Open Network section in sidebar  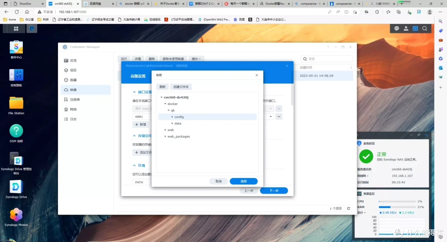(86, 110)
